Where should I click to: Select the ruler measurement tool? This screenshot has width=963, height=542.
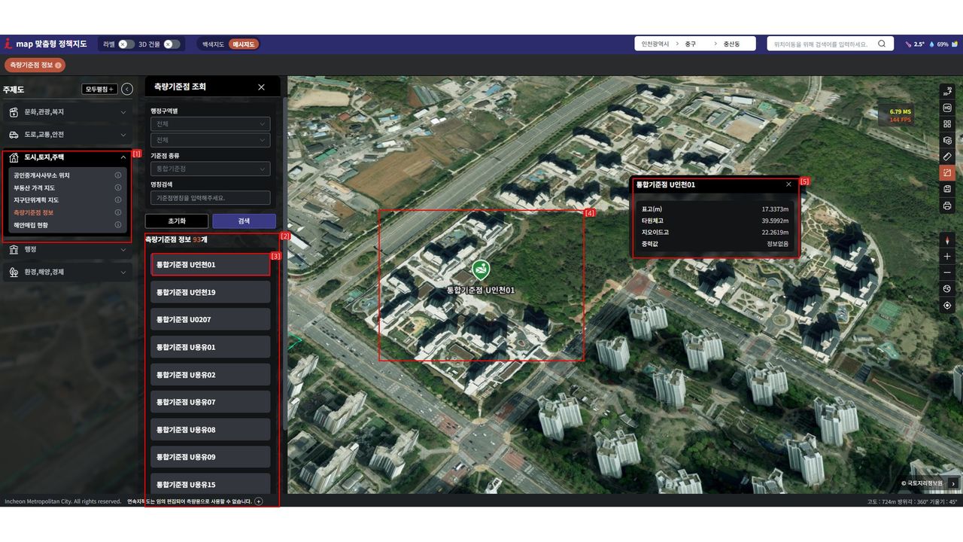[947, 157]
